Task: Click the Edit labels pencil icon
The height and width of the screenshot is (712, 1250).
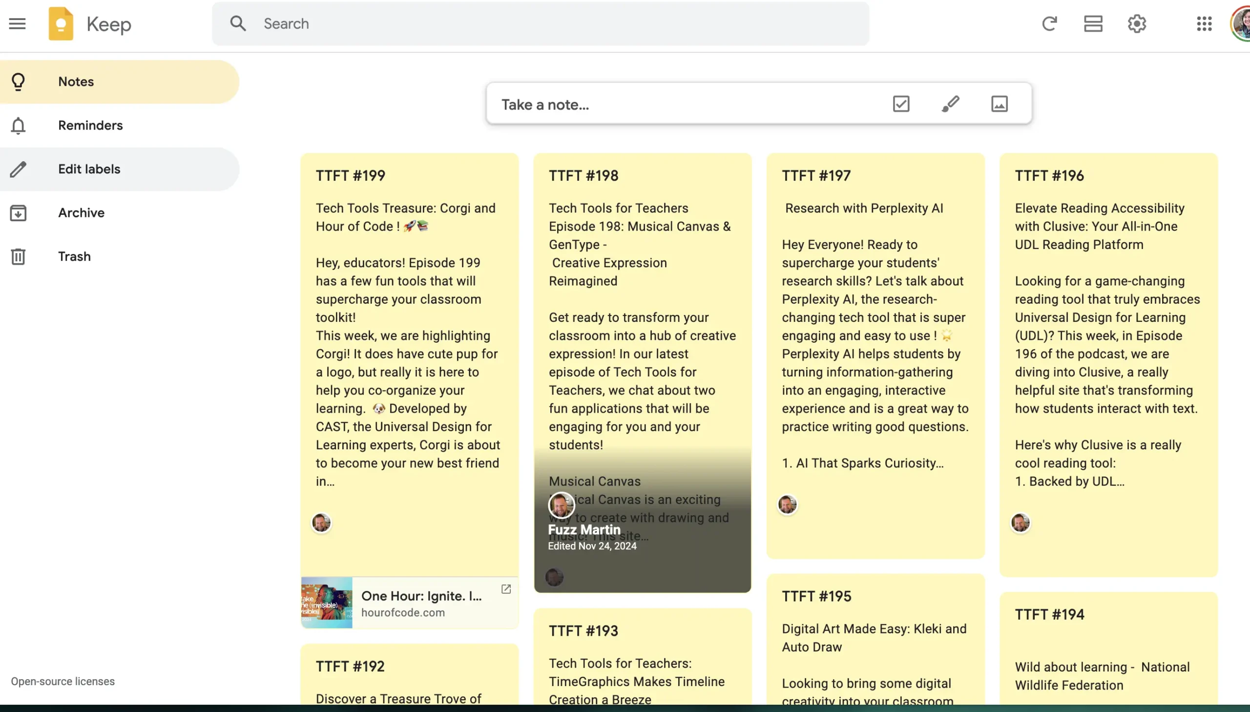Action: pyautogui.click(x=18, y=169)
